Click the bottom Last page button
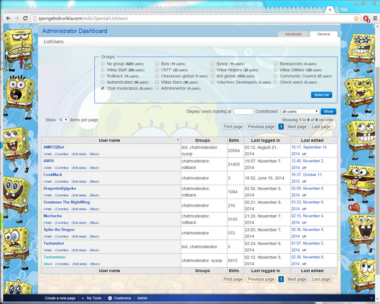The width and height of the screenshot is (380, 304). (321, 279)
